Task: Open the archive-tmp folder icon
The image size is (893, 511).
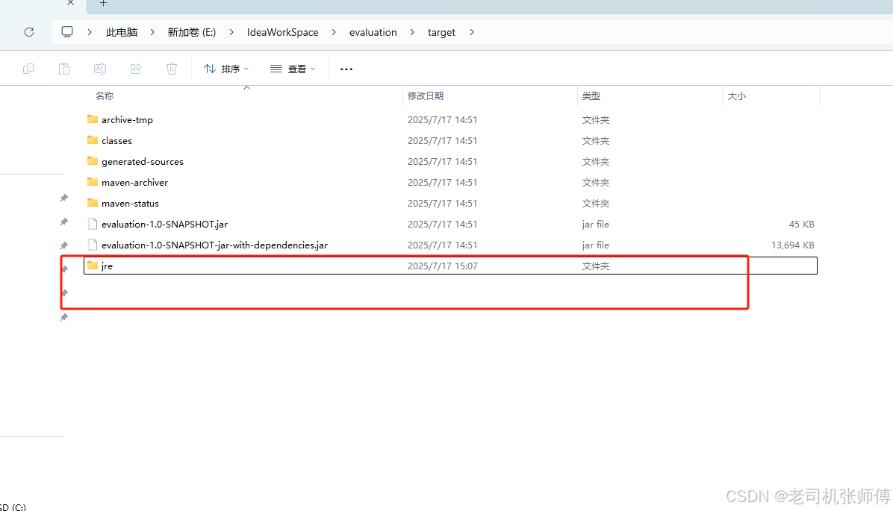Action: [x=92, y=119]
